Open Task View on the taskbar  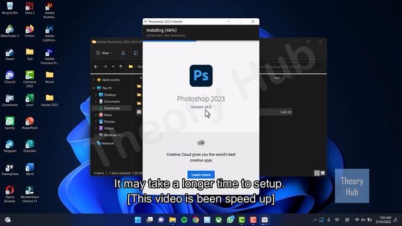coord(149,220)
